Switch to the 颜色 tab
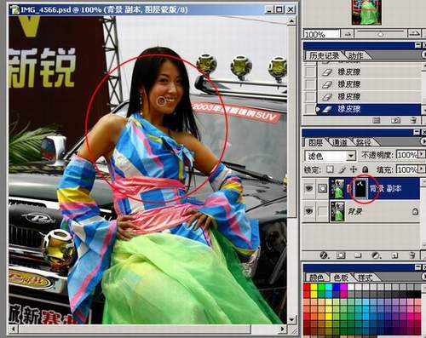The width and height of the screenshot is (426, 338). 316,278
